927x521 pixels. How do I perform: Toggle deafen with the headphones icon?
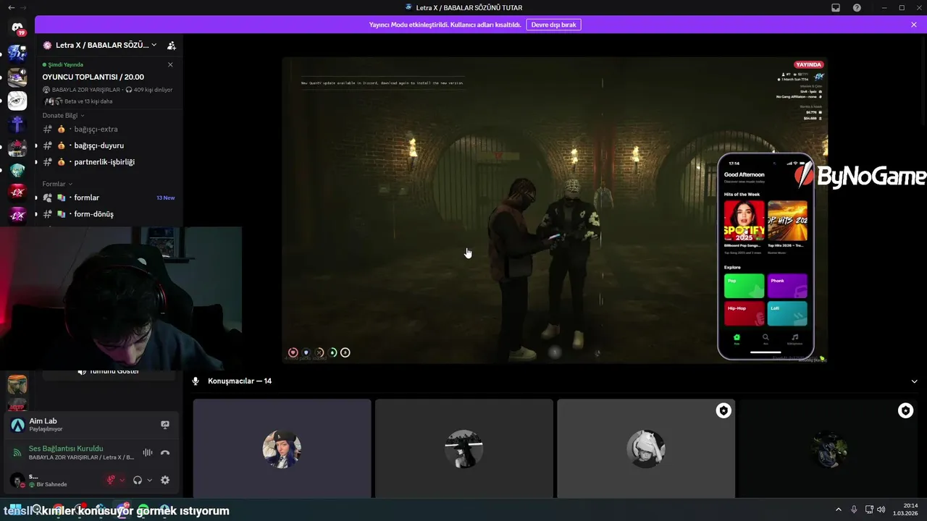tap(138, 480)
